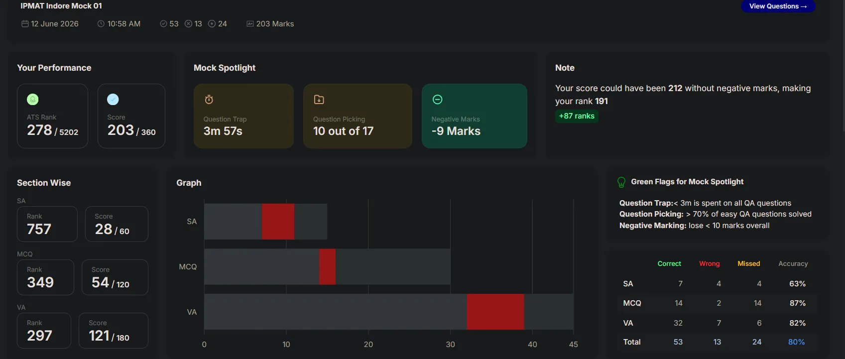Click the Negative Marking green flag line
This screenshot has height=359, width=845.
[694, 226]
